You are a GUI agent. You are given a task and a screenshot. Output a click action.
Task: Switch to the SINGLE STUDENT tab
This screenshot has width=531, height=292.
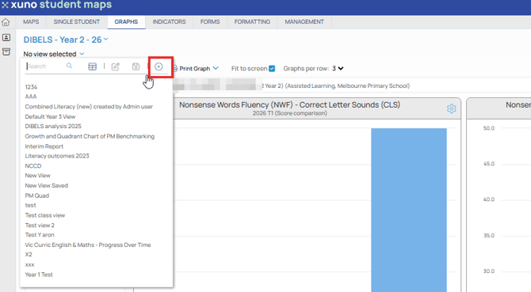tap(77, 22)
